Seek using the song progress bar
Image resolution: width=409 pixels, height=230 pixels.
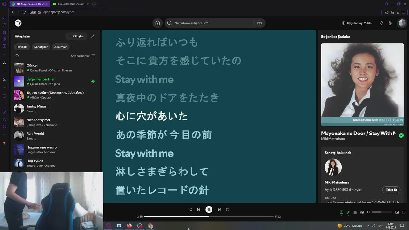tap(209, 216)
